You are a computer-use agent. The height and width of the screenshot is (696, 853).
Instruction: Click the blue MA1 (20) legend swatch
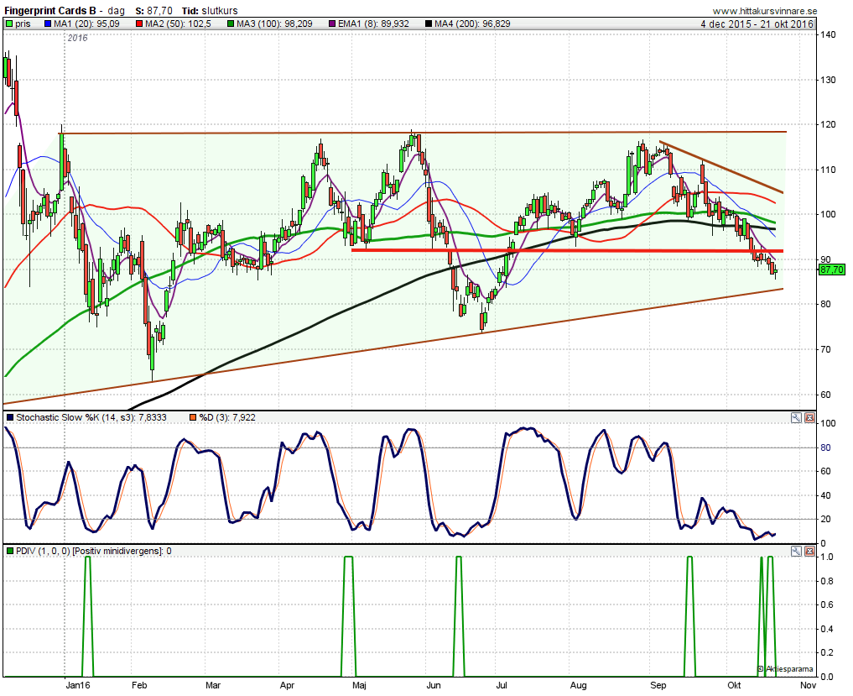(x=47, y=24)
